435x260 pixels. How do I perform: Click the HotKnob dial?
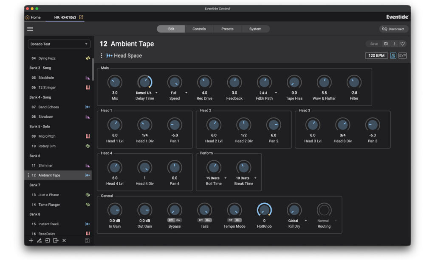[x=264, y=210]
